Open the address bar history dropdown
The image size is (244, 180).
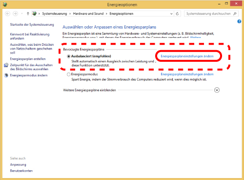[171, 14]
